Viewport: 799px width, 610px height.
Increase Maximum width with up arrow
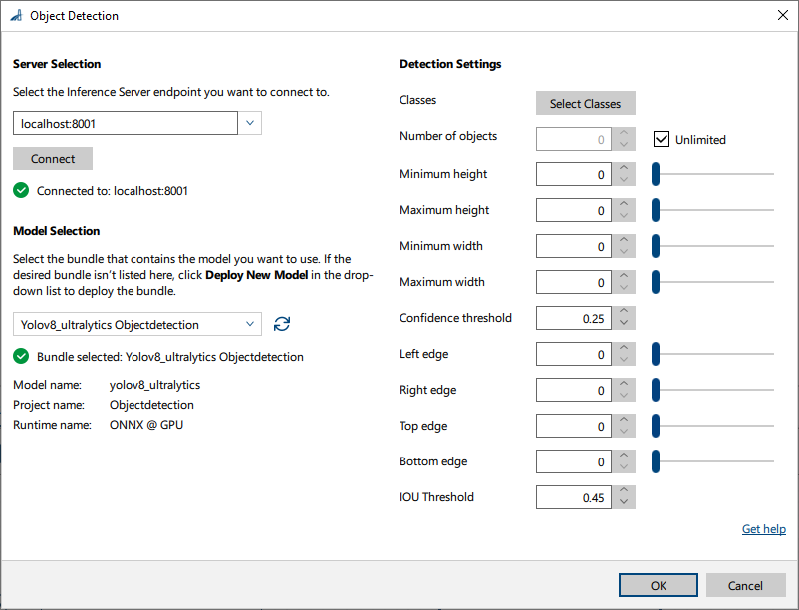pos(624,276)
